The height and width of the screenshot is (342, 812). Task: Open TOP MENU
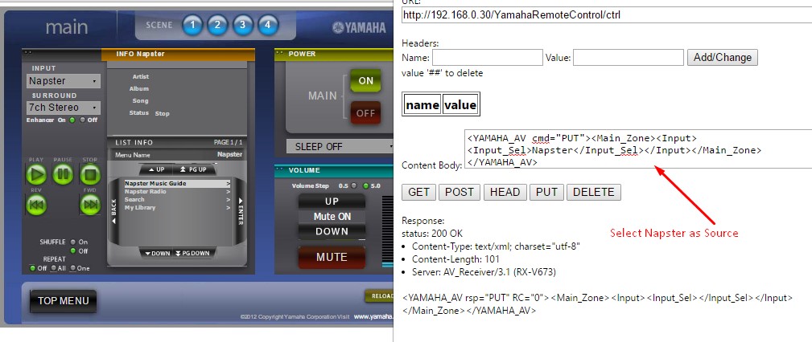point(64,301)
